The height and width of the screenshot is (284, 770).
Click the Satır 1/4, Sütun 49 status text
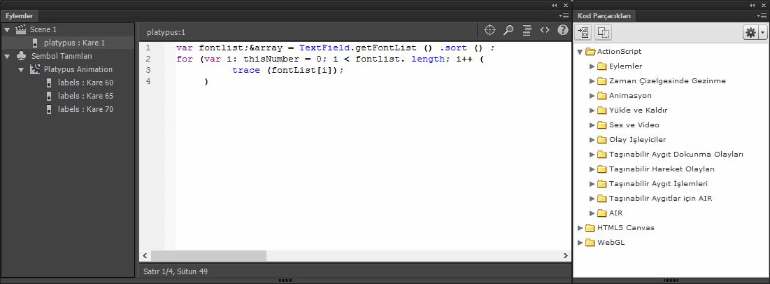click(x=176, y=271)
